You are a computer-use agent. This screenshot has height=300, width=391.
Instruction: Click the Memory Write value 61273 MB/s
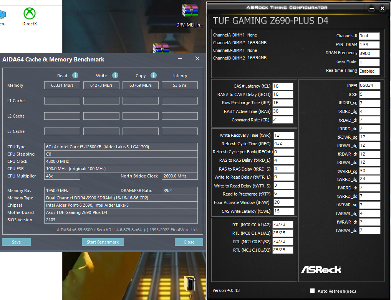pyautogui.click(x=101, y=85)
